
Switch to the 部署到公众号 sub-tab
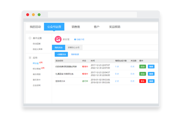coord(74,47)
